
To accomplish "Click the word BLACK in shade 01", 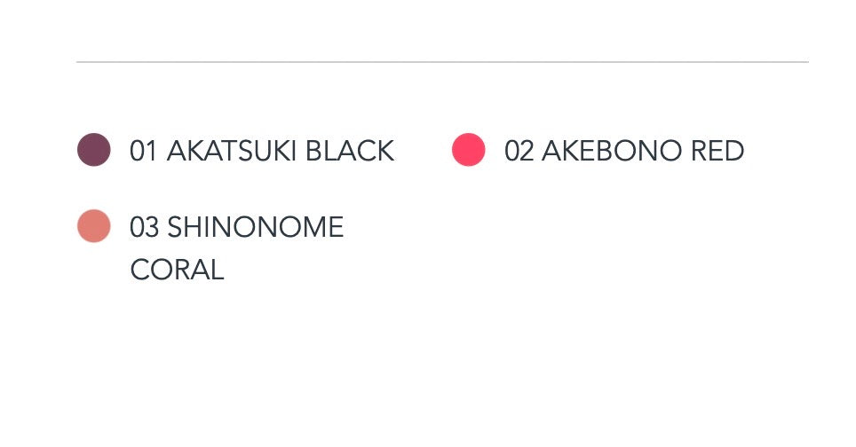I will [350, 151].
